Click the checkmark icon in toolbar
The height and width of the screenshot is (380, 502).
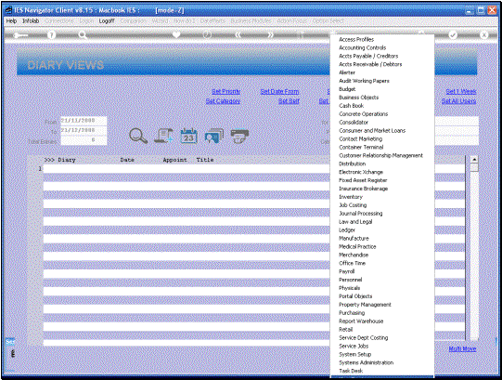point(453,34)
